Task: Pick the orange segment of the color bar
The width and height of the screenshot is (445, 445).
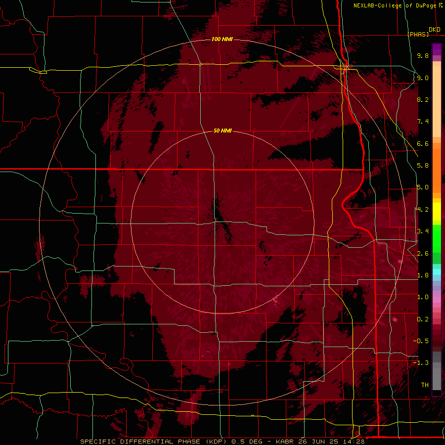Action: click(437, 170)
